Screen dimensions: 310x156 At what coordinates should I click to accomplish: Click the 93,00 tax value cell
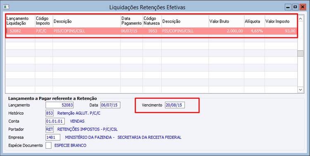pyautogui.click(x=281, y=31)
